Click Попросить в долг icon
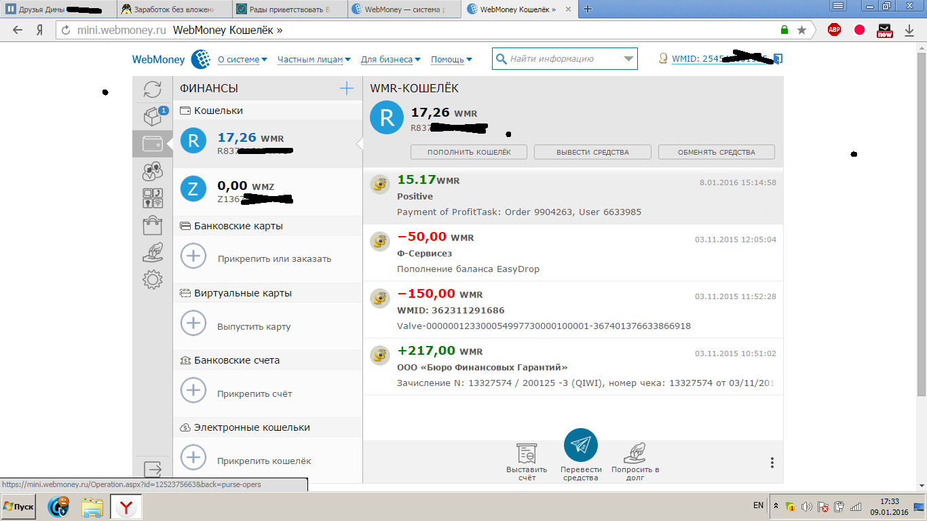Viewport: 927px width, 521px height. click(x=635, y=452)
